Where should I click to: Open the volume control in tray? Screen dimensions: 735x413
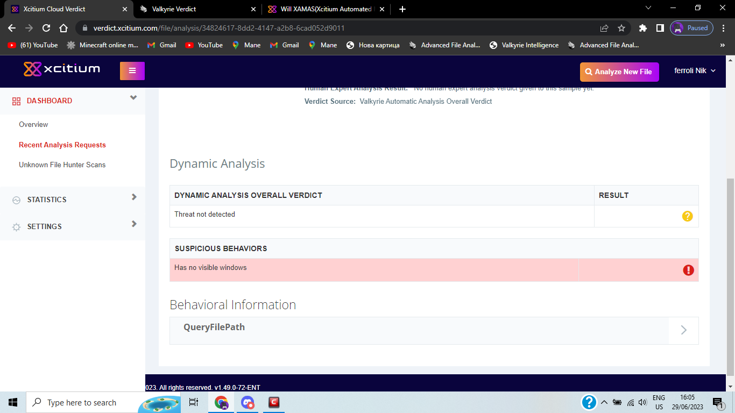(642, 402)
